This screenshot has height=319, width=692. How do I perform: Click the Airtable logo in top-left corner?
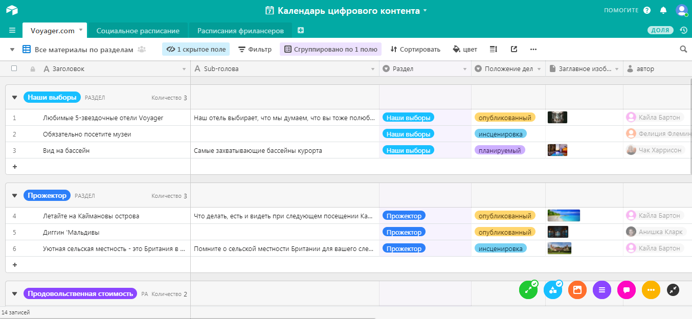coord(13,9)
